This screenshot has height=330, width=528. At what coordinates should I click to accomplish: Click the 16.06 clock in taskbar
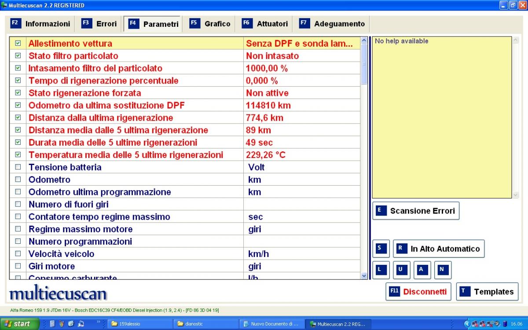517,324
